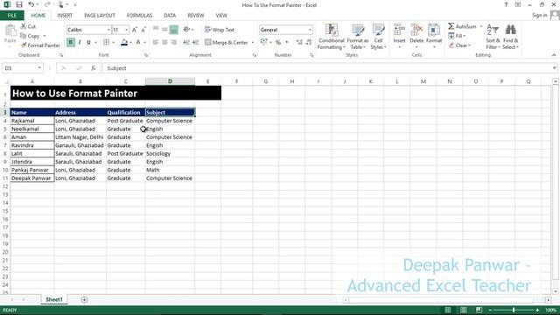Toggle Underline formatting
This screenshot has height=315, width=560.
pyautogui.click(x=88, y=42)
